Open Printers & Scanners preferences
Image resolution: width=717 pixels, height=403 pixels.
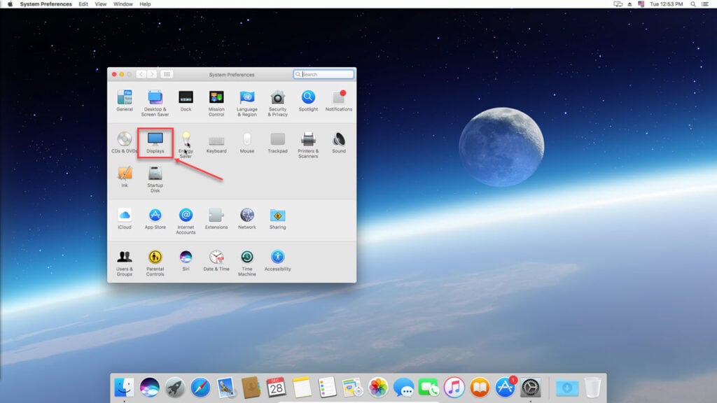click(x=308, y=145)
